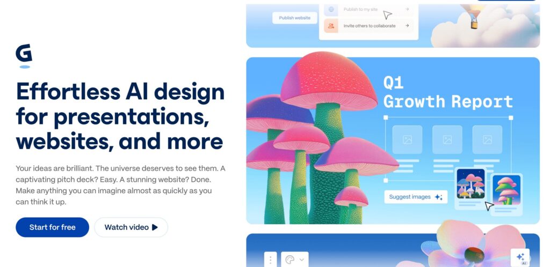Click the Suggest images button
This screenshot has width=550, height=267.
pos(416,197)
